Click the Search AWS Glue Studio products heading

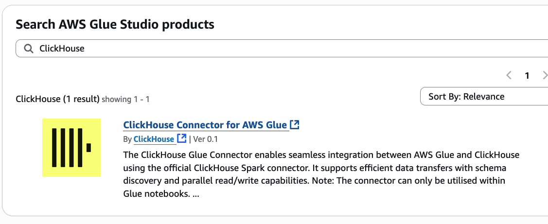point(115,24)
